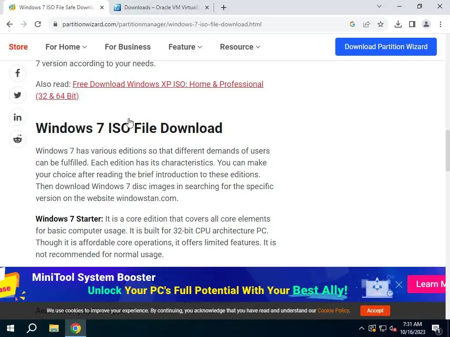Expand the For Home dropdown
This screenshot has width=450, height=337.
click(x=66, y=47)
